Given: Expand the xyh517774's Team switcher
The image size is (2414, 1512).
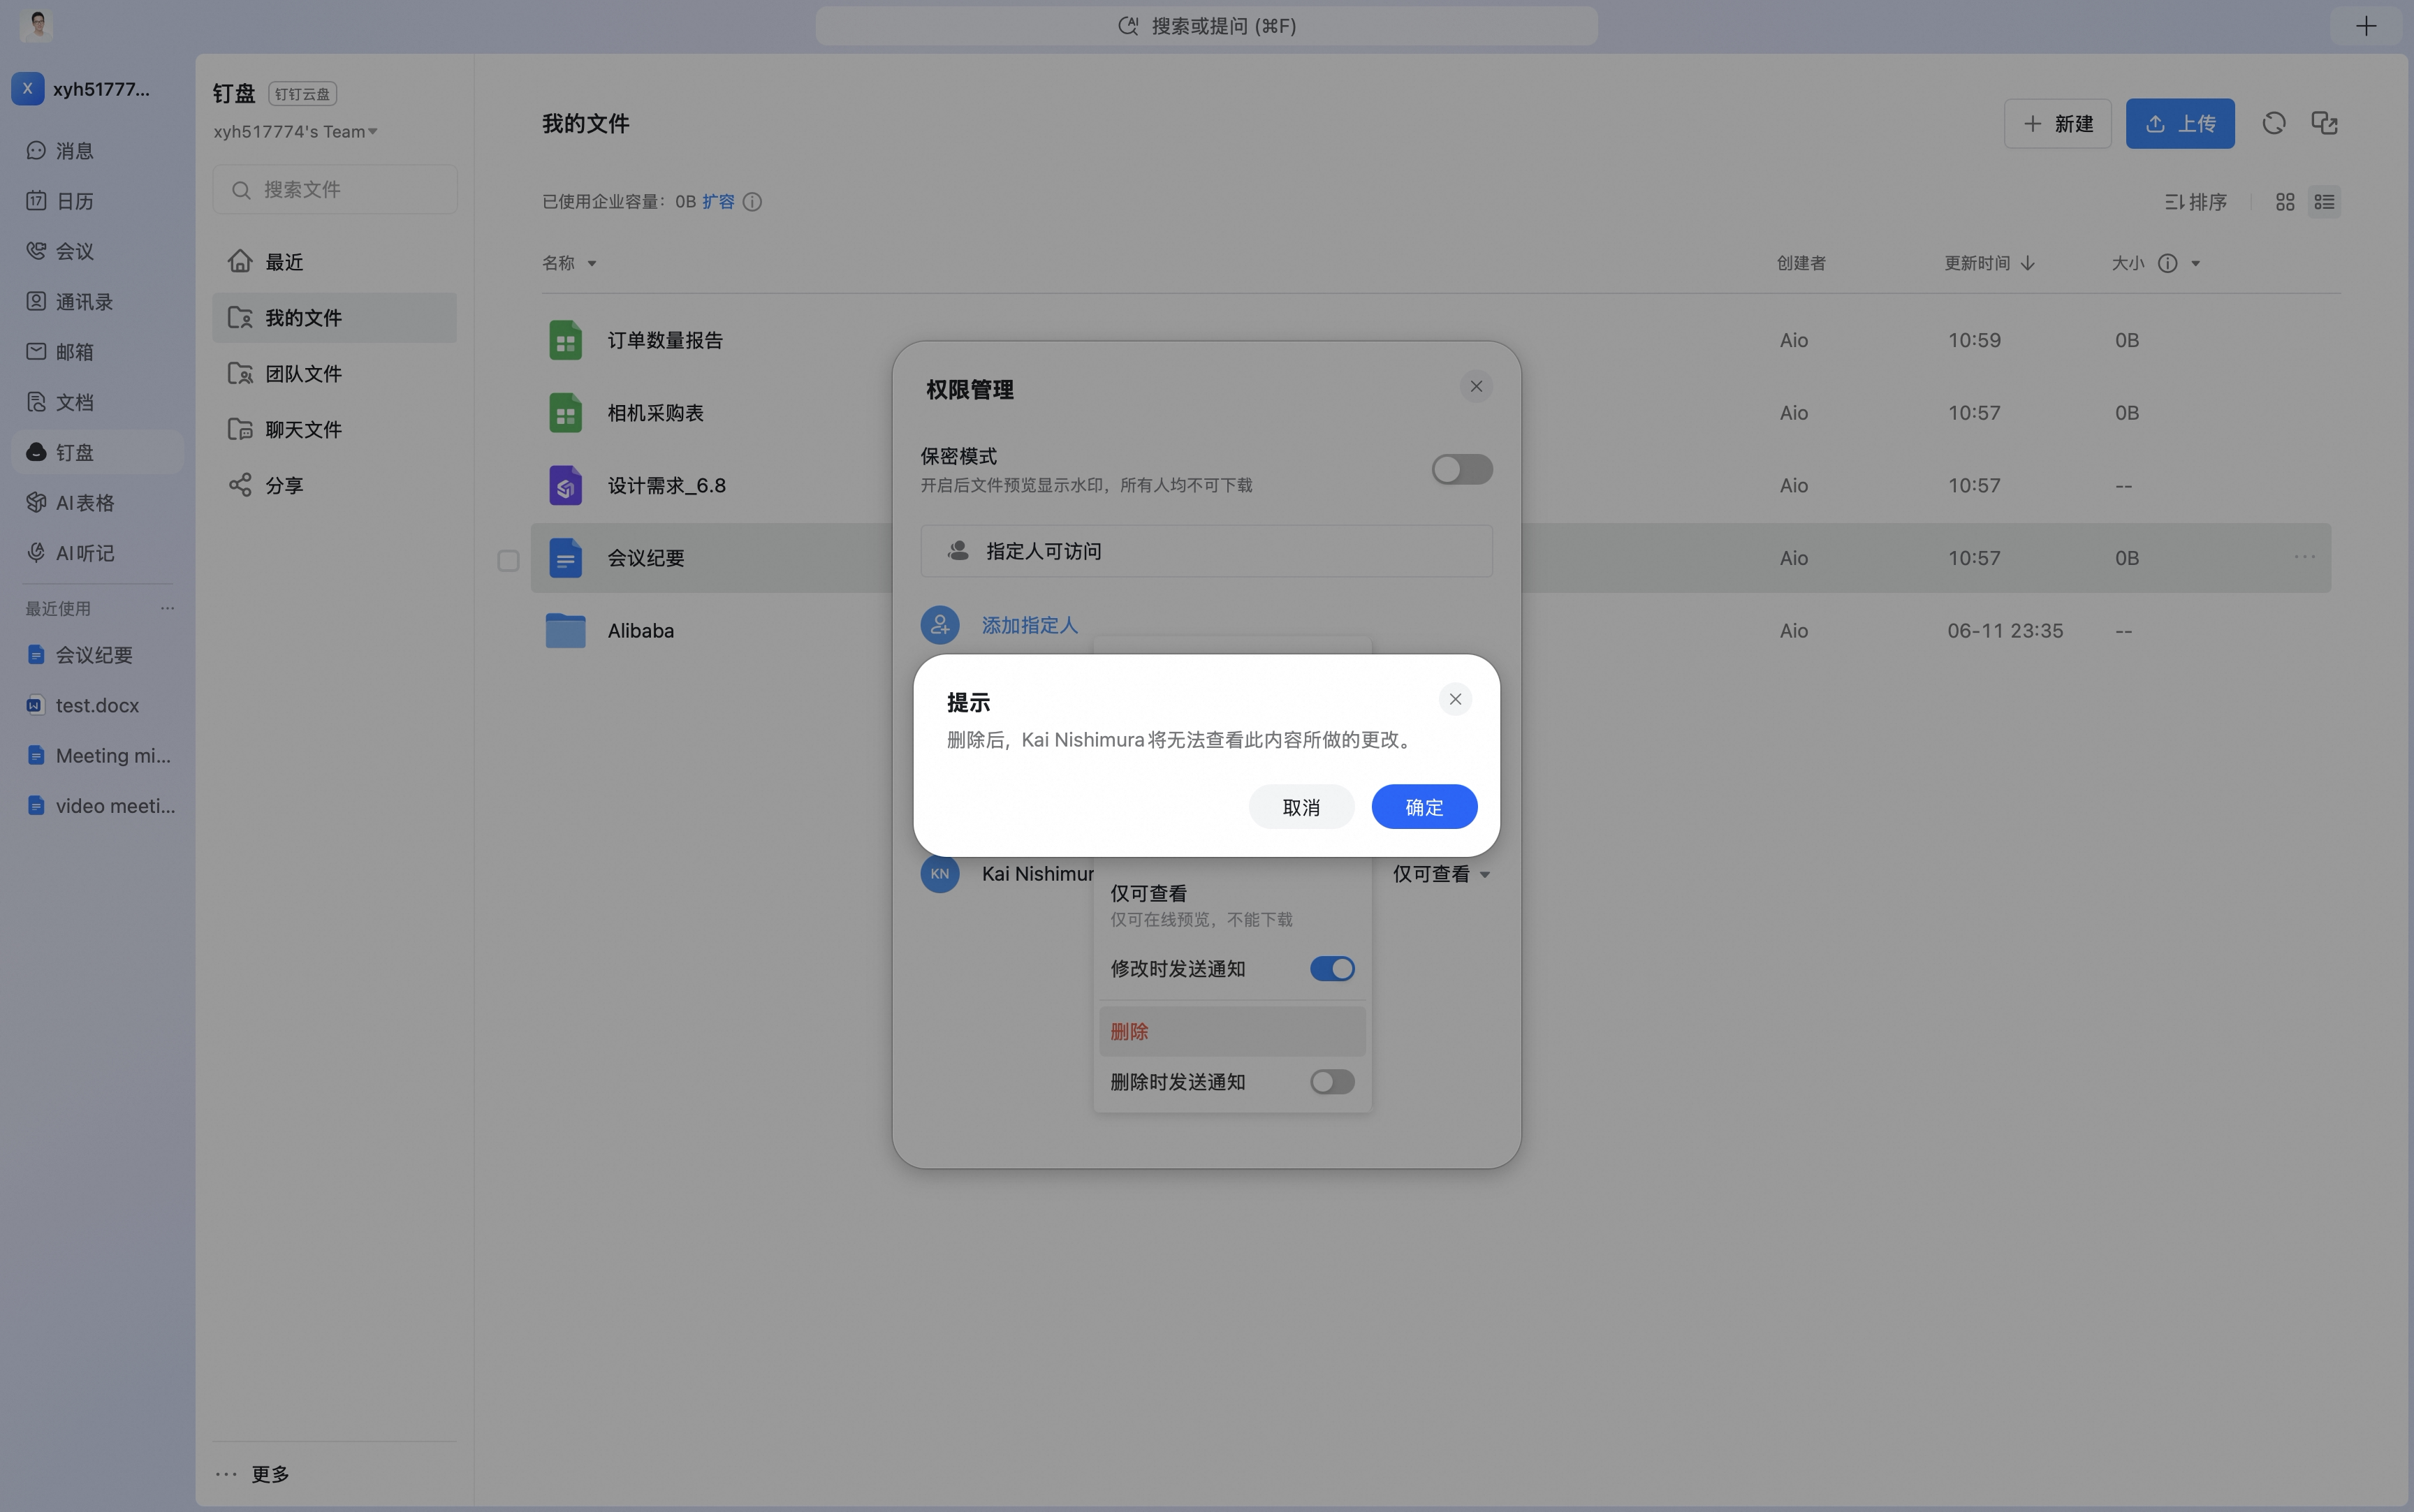Looking at the screenshot, I should click(x=295, y=131).
